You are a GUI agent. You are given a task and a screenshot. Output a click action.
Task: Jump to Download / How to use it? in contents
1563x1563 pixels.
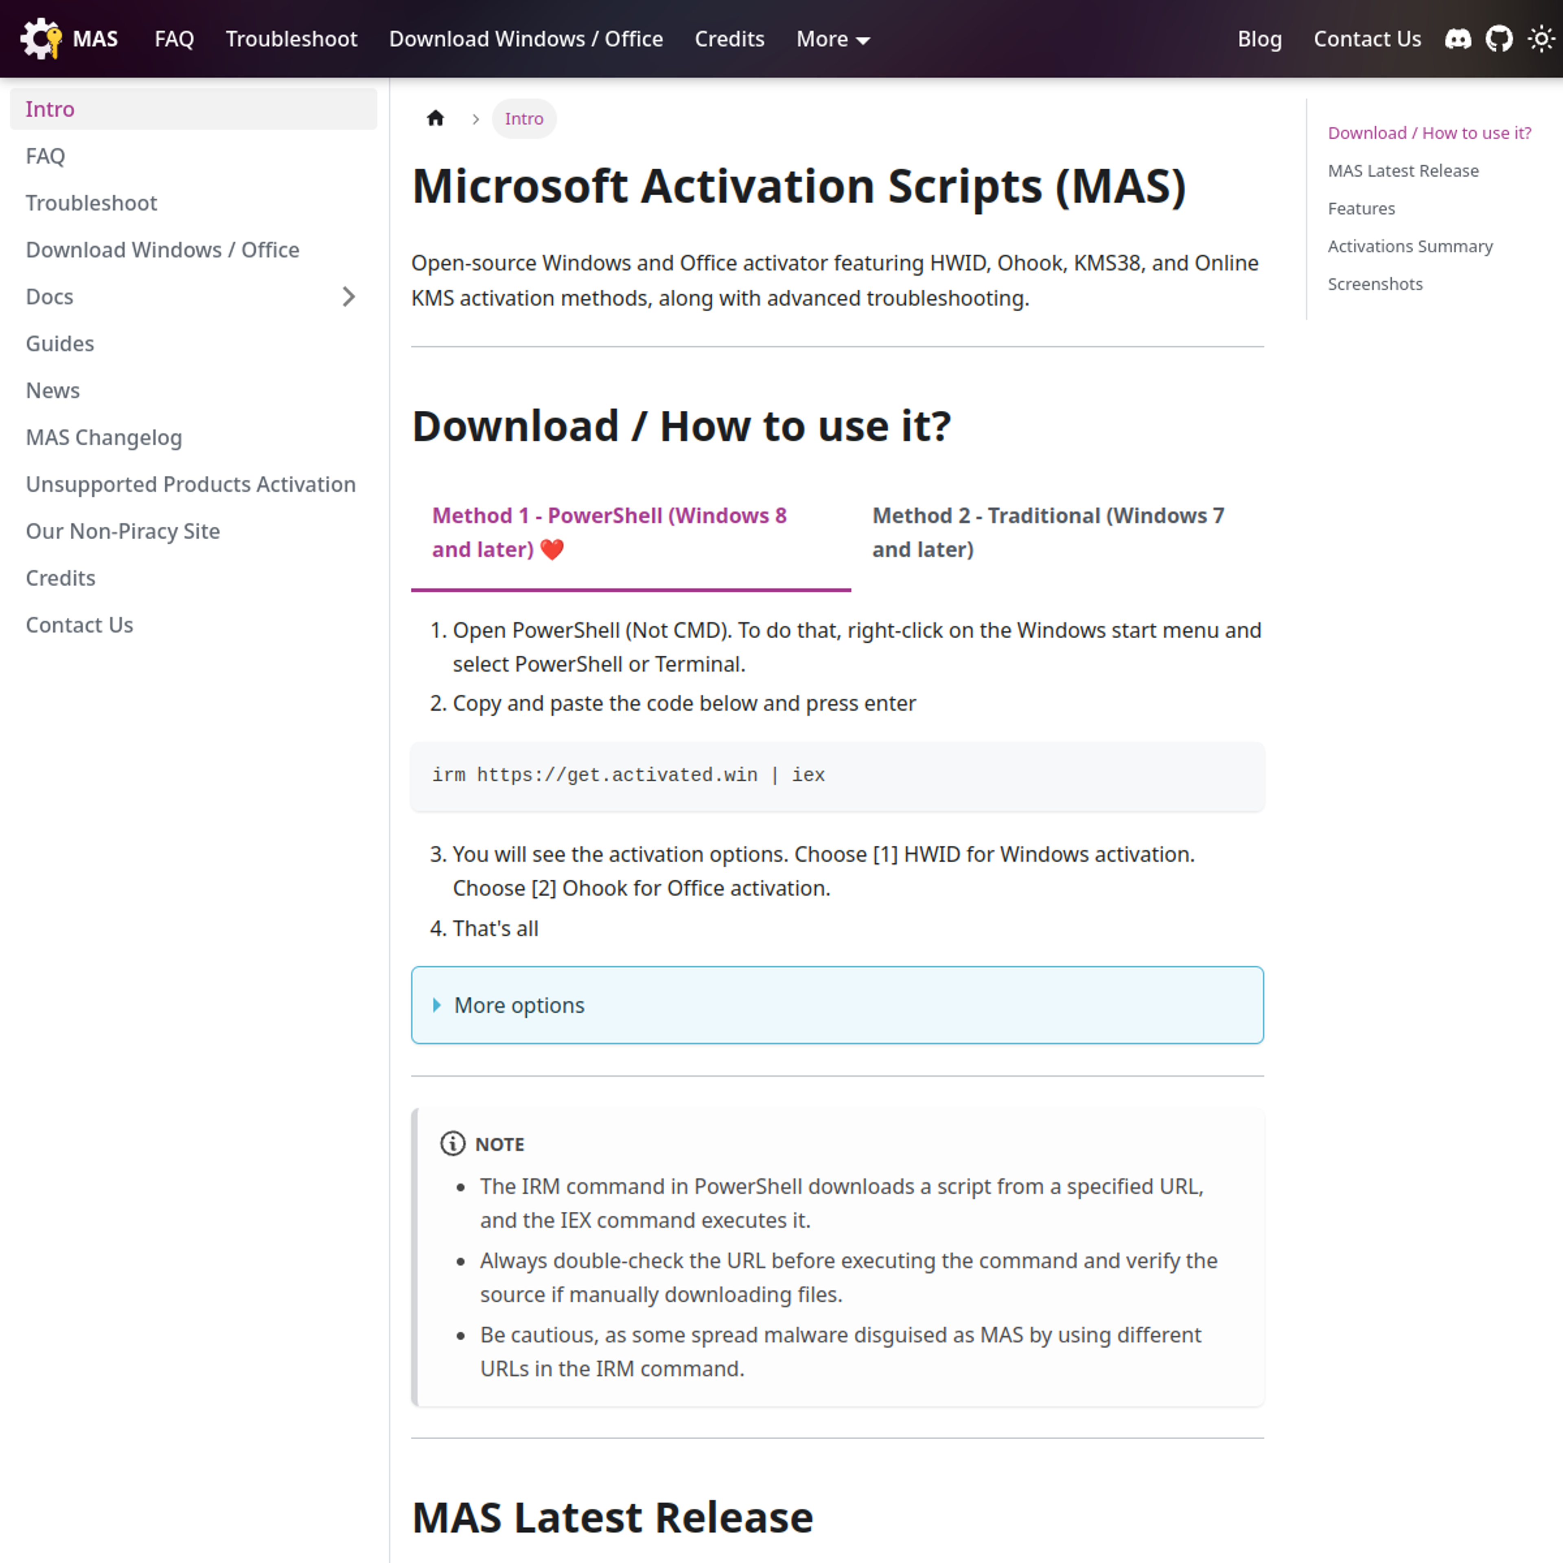click(x=1429, y=133)
